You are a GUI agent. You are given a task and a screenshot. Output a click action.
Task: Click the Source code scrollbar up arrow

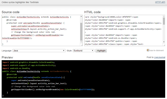(81, 16)
